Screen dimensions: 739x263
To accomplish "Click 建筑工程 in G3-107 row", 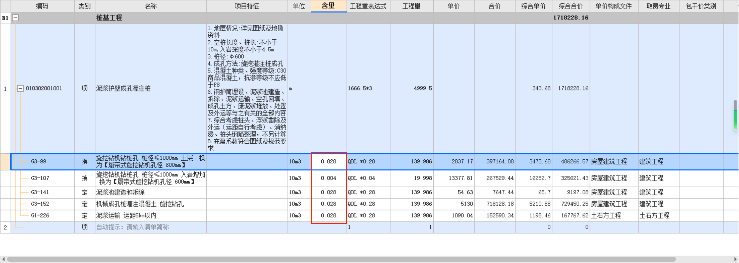I will click(x=651, y=178).
